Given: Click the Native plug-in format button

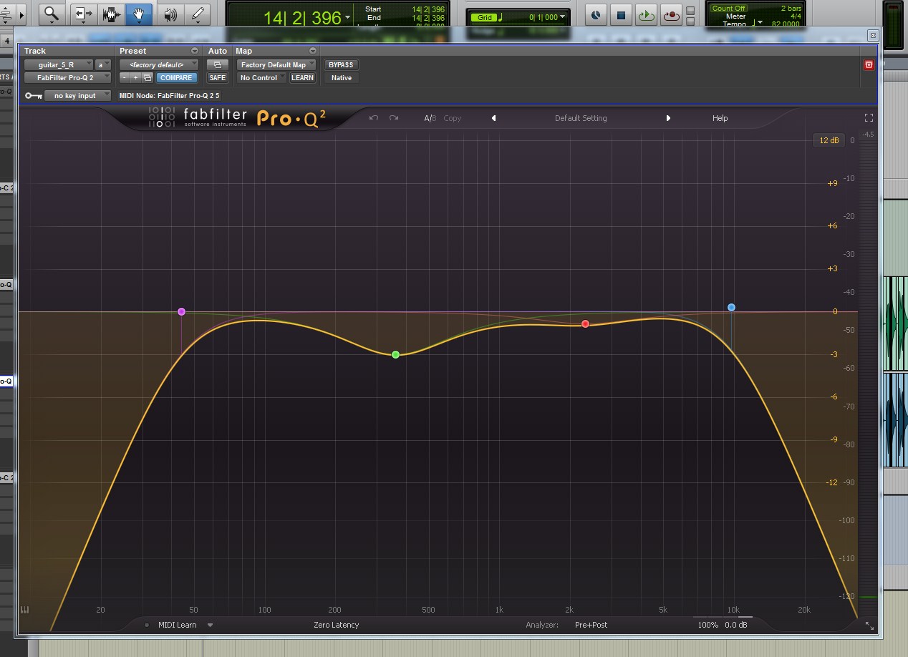Looking at the screenshot, I should (x=341, y=77).
